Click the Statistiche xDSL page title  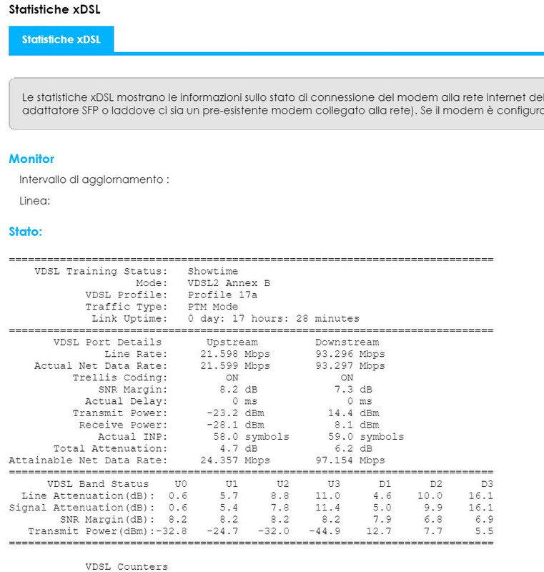pos(54,9)
